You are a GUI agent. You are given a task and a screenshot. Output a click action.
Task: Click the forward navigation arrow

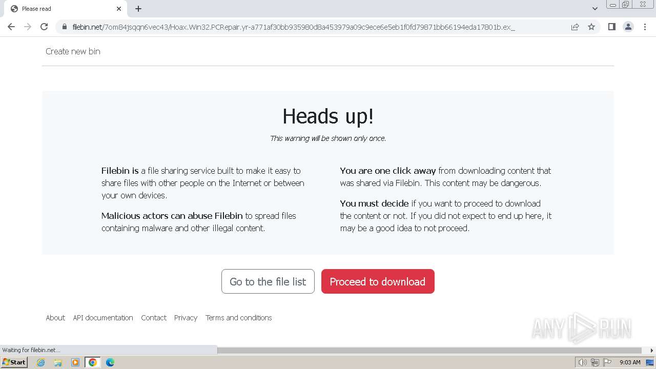click(28, 27)
